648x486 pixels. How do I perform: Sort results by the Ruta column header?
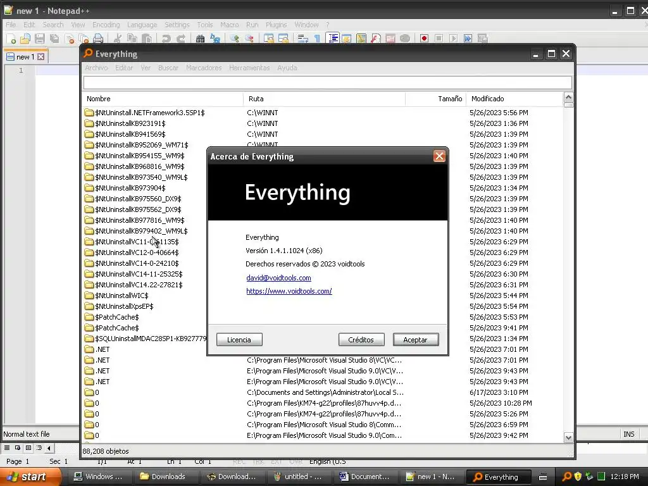[x=325, y=99]
